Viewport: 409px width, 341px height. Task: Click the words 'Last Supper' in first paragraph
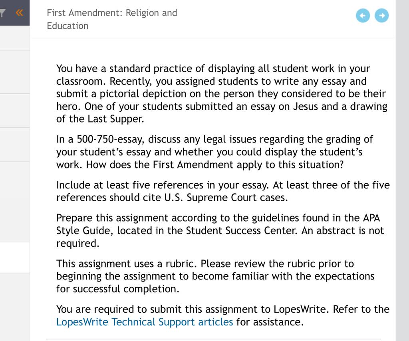click(115, 119)
